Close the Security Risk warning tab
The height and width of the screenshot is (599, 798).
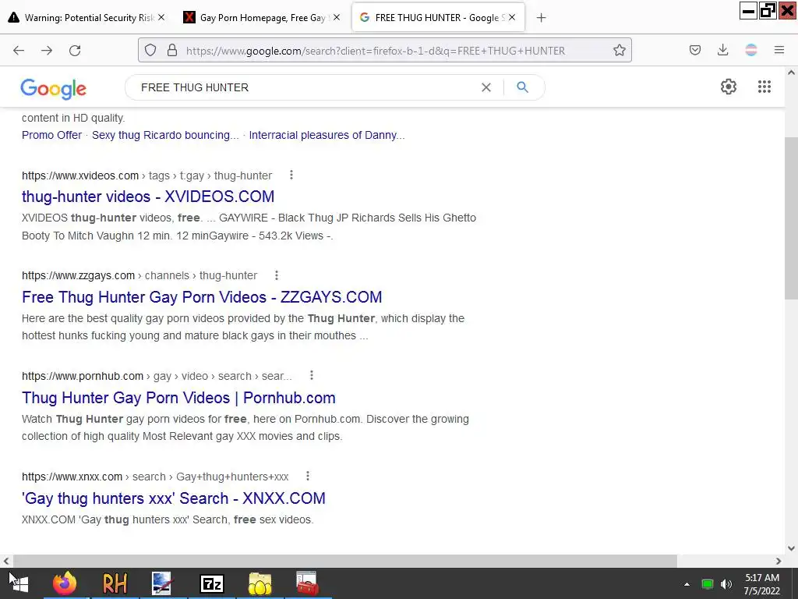[161, 17]
